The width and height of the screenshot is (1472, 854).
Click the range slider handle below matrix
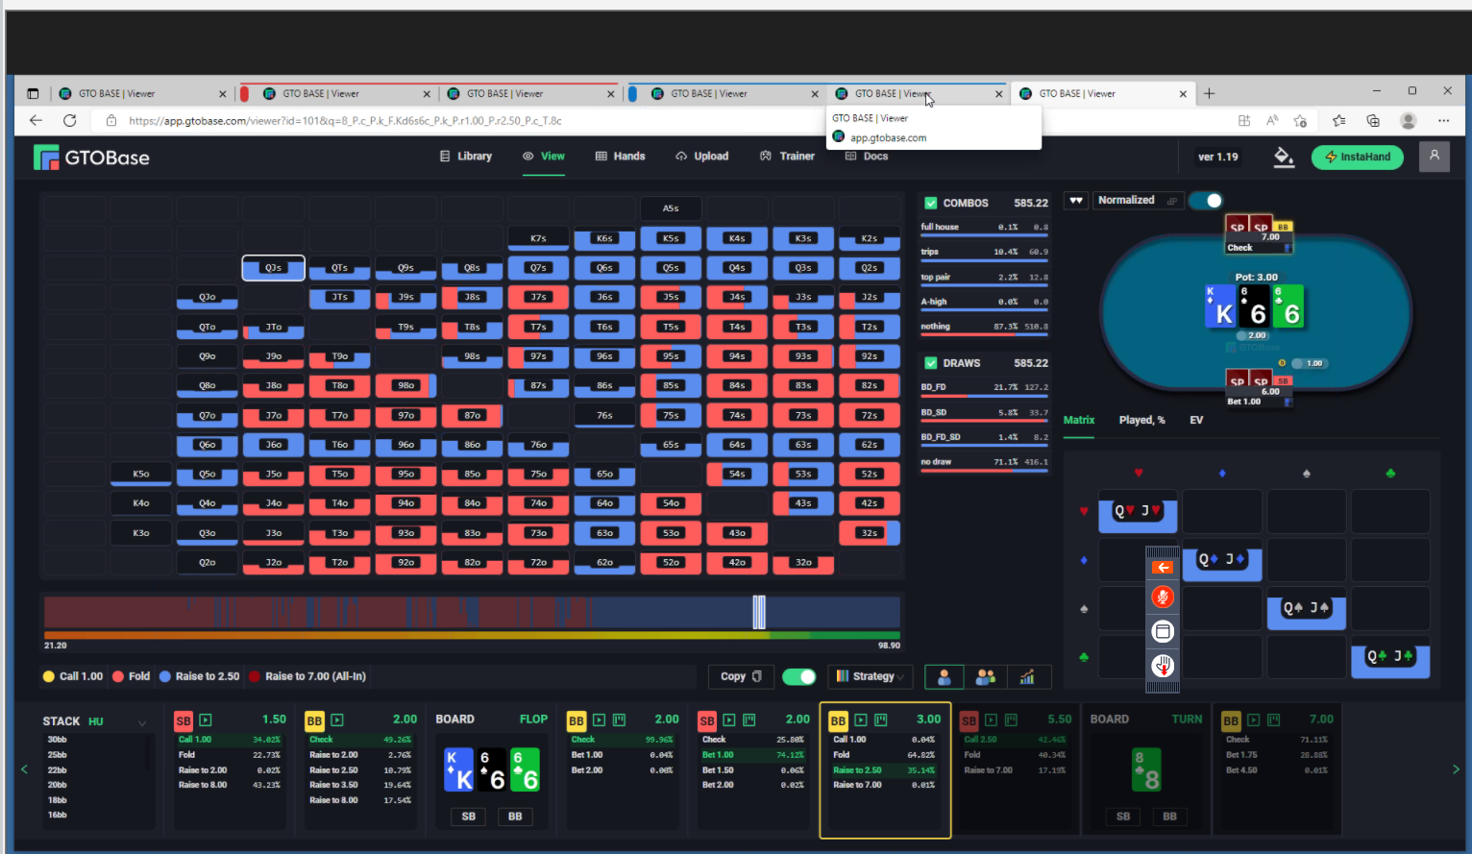point(759,612)
